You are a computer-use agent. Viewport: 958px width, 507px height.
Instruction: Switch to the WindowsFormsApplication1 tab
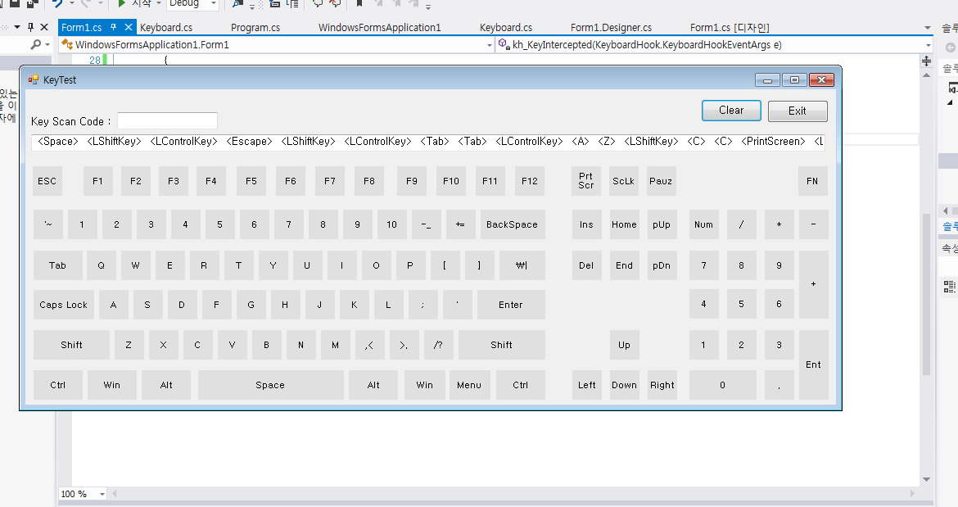(x=379, y=28)
